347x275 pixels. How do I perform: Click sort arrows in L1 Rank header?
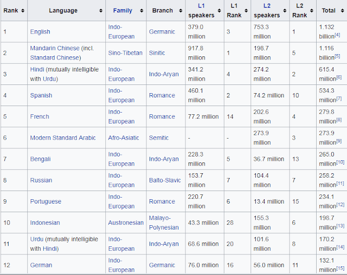click(x=245, y=10)
